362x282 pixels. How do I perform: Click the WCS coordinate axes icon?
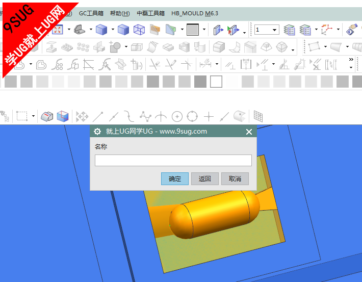click(x=327, y=30)
